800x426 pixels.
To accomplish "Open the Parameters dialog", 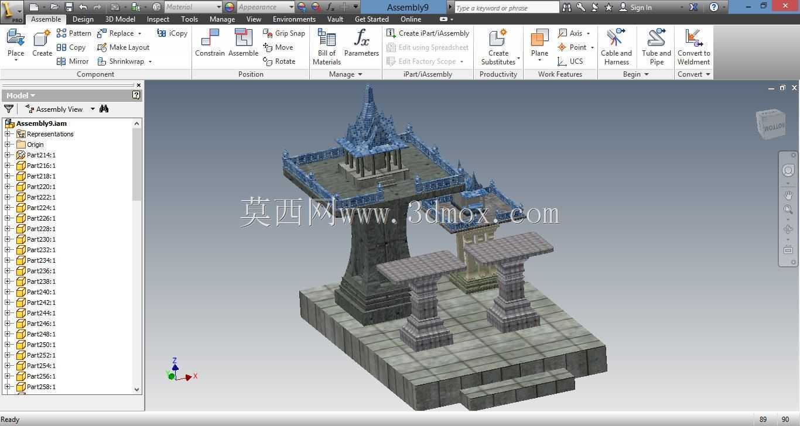I will 361,43.
